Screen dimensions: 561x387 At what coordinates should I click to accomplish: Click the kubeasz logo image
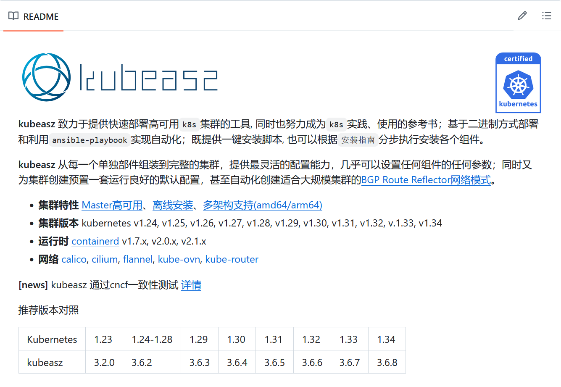coord(120,77)
